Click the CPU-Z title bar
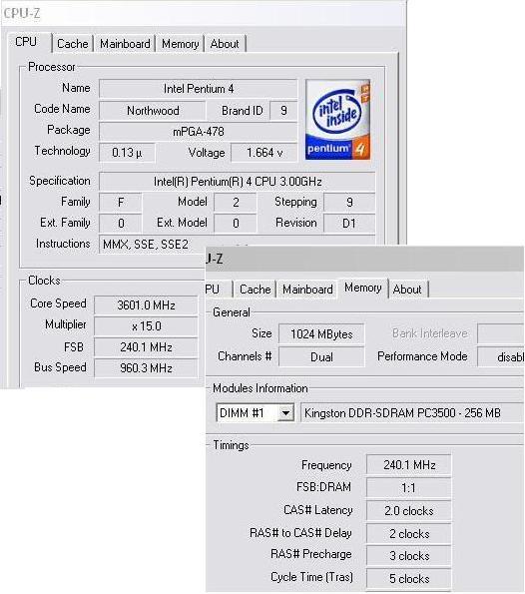Image resolution: width=525 pixels, height=594 pixels. coord(204,14)
